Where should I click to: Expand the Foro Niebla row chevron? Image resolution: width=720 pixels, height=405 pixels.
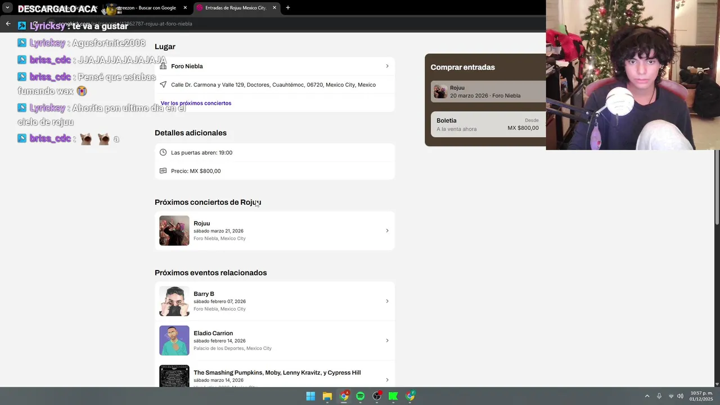[387, 66]
